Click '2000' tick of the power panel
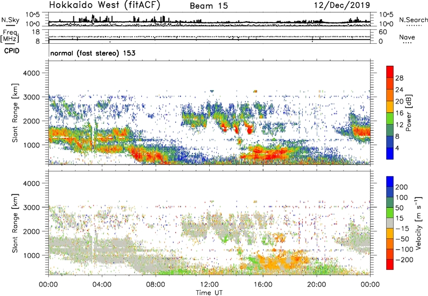 31,121
